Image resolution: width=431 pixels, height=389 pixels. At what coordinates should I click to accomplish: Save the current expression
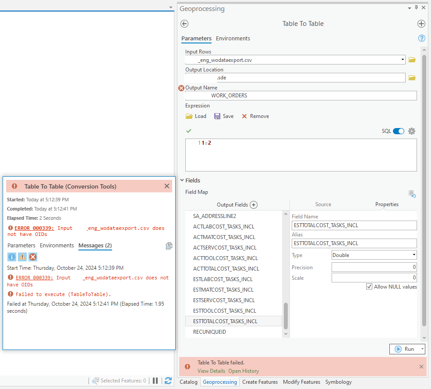pos(224,116)
